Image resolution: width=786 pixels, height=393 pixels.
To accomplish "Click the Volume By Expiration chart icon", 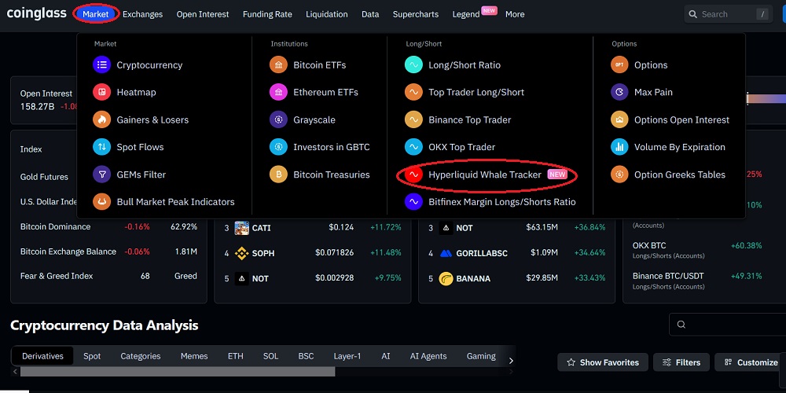I will (x=619, y=147).
